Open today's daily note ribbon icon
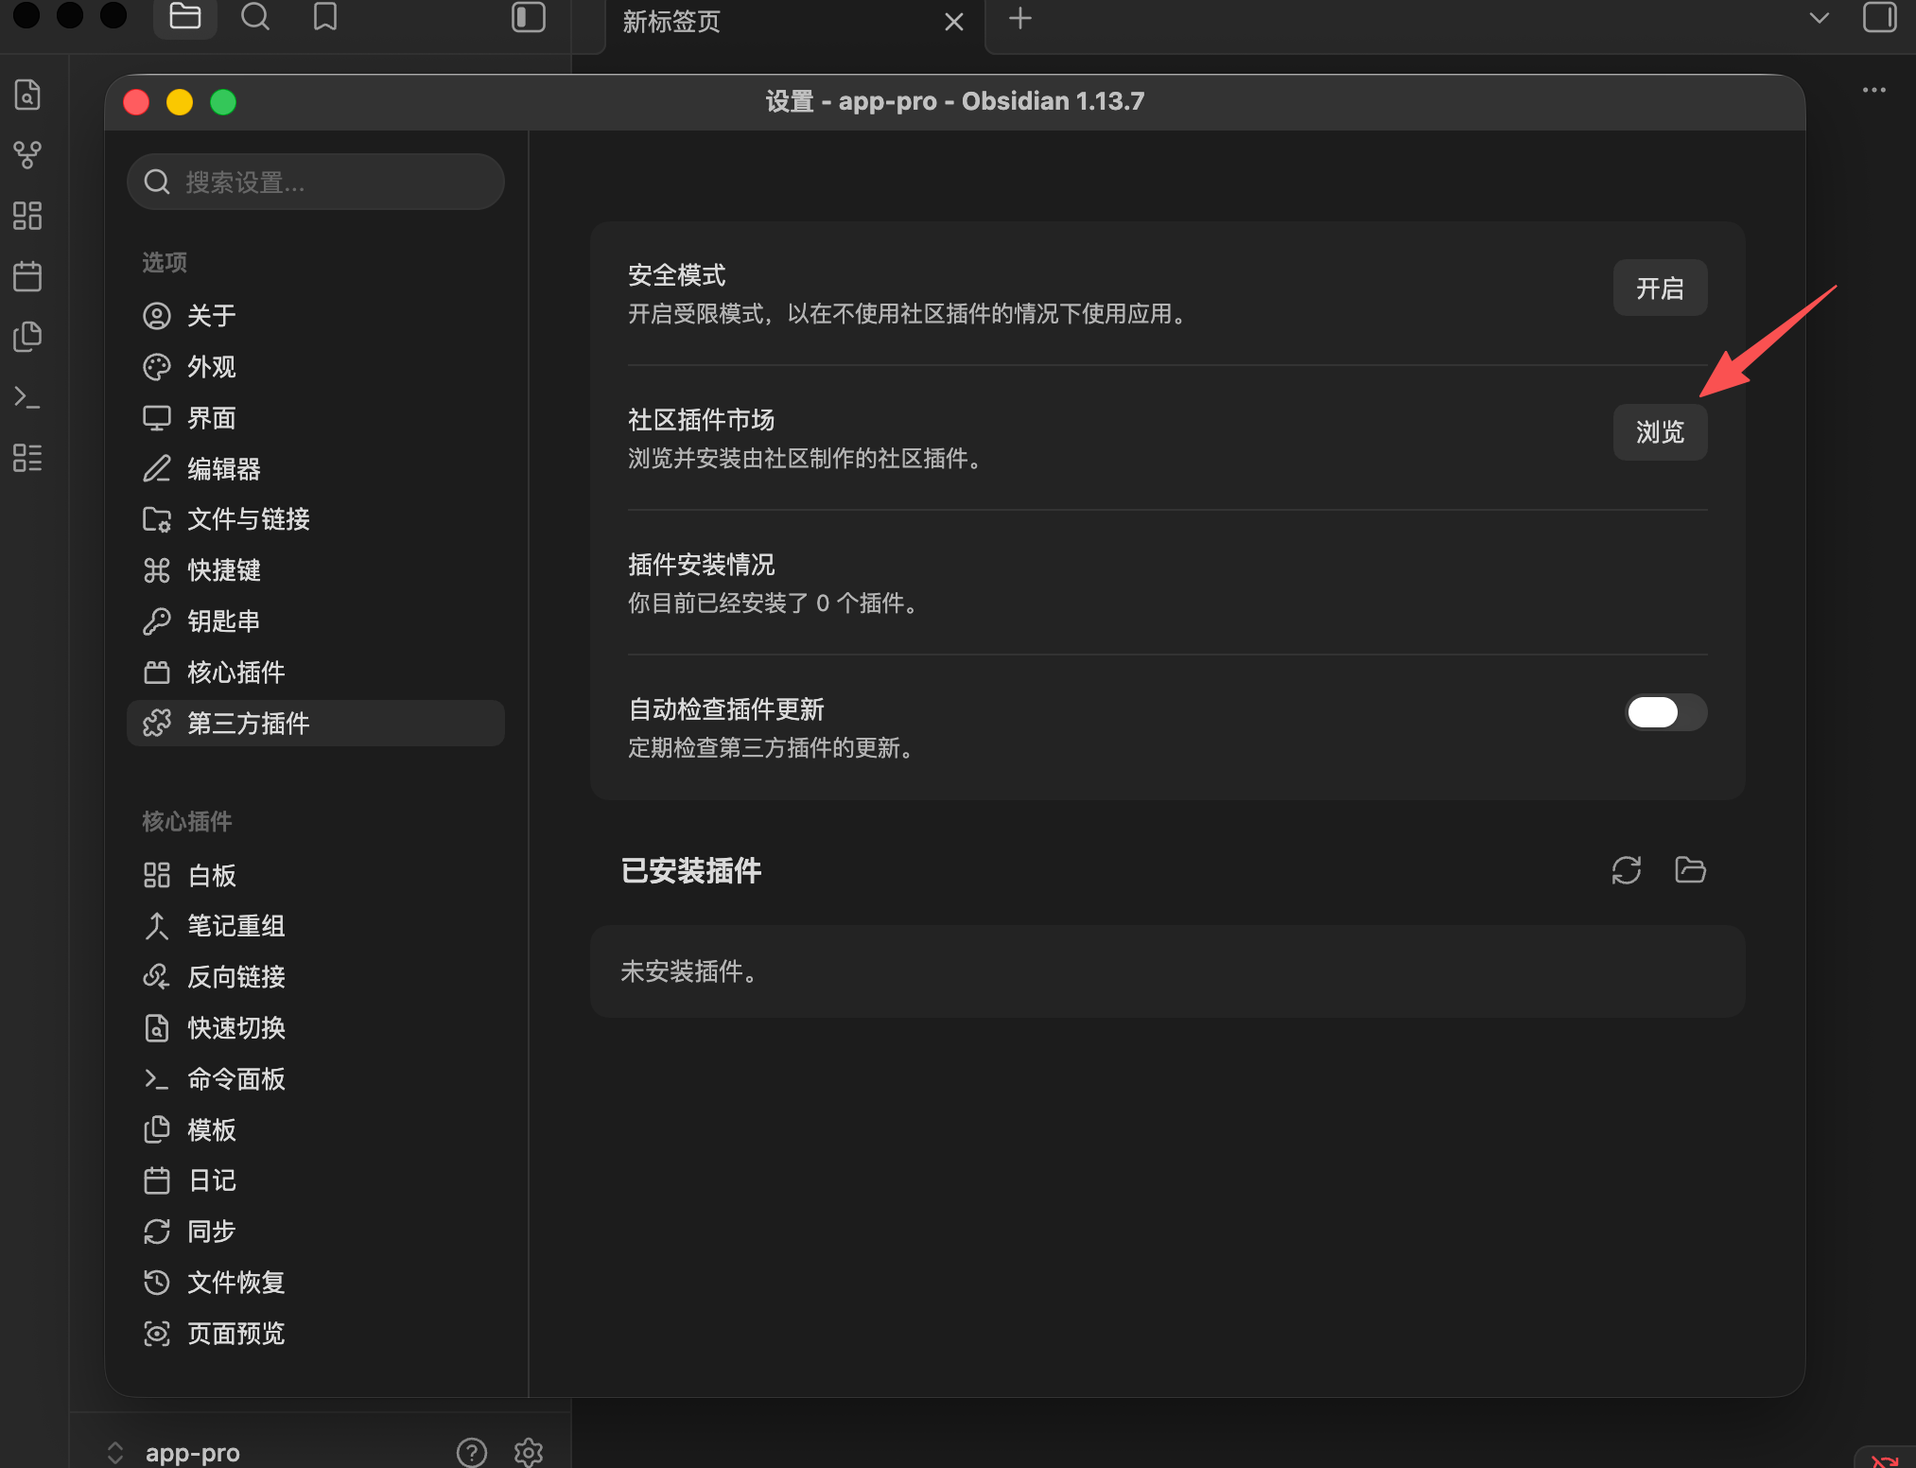This screenshot has height=1468, width=1916. [27, 276]
